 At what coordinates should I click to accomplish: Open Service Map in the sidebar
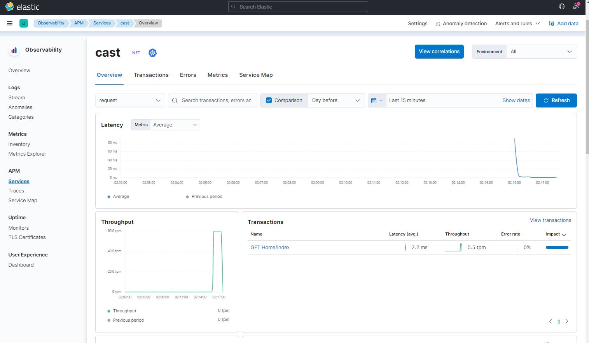pyautogui.click(x=23, y=201)
